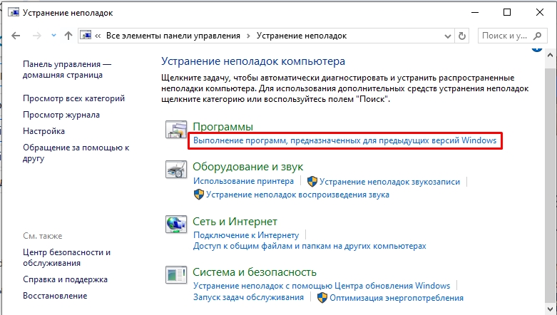Open the "Восстановление" link
This screenshot has width=557, height=315.
[x=55, y=296]
